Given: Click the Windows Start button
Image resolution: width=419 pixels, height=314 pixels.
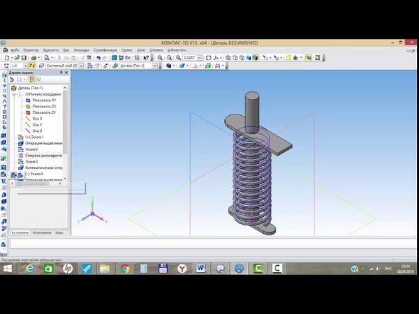Looking at the screenshot, I should click(x=8, y=268).
